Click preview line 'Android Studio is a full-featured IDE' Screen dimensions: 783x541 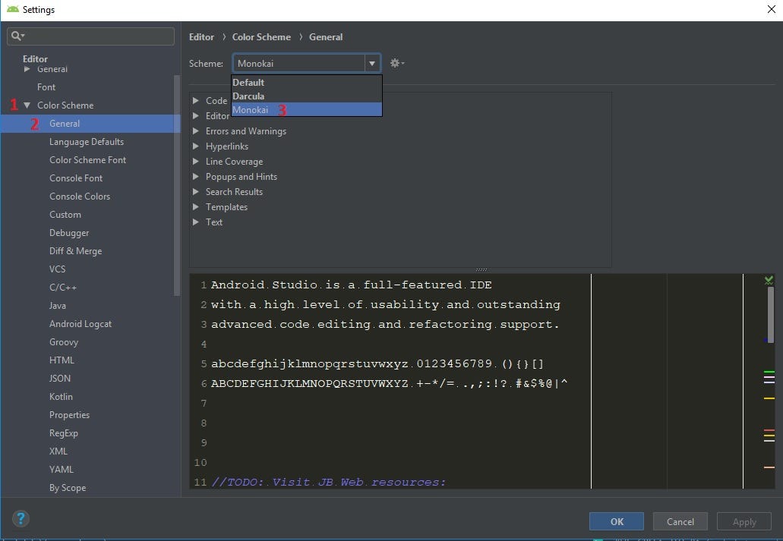(351, 285)
